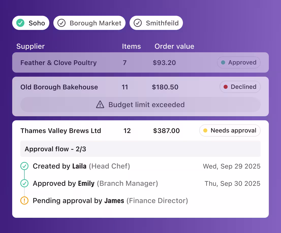This screenshot has width=281, height=233.
Task: Open the Approval flow - 2/3 bar
Action: coord(140,149)
